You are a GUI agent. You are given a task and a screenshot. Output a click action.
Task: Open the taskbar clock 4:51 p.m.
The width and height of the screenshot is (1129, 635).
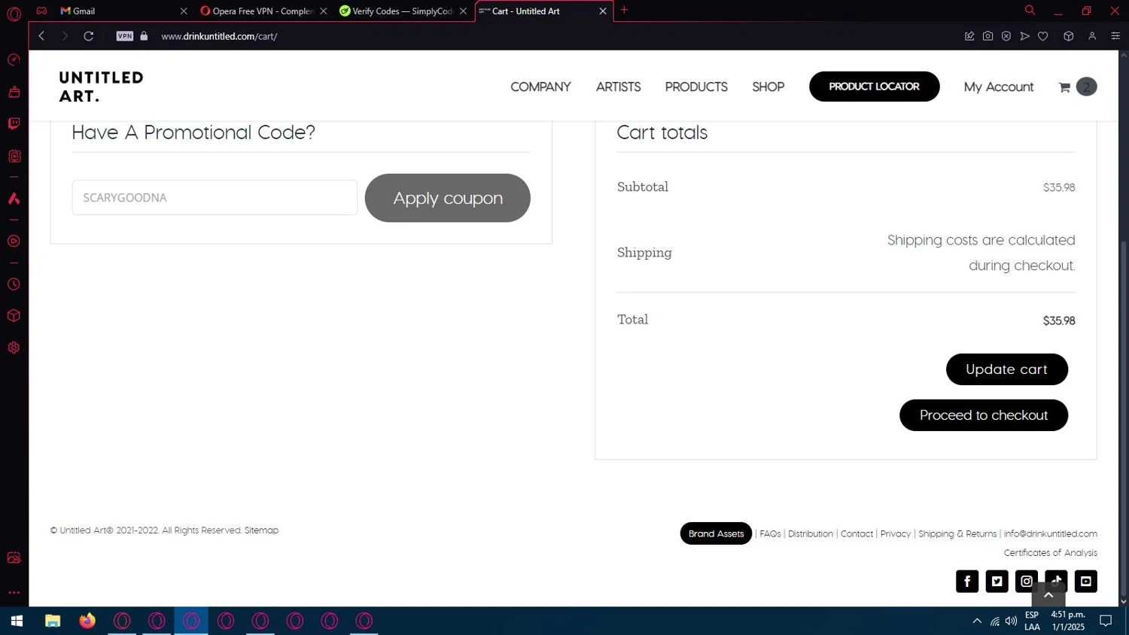(1068, 621)
